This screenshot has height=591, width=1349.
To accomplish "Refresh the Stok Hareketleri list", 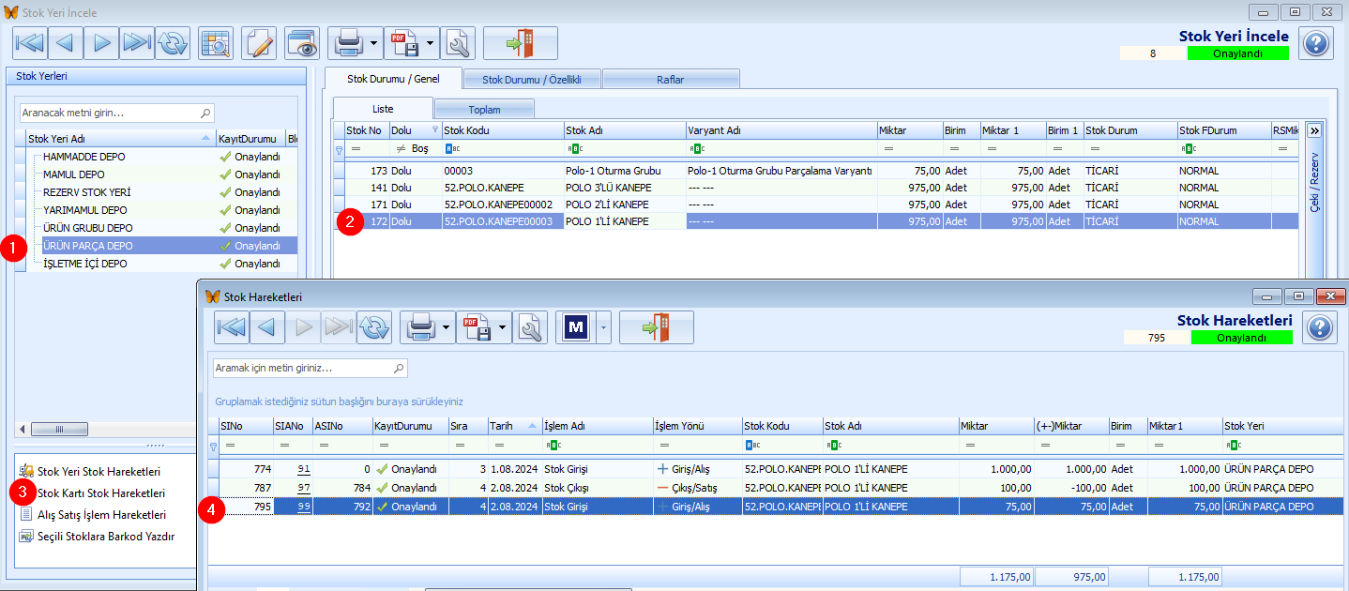I will (x=375, y=327).
